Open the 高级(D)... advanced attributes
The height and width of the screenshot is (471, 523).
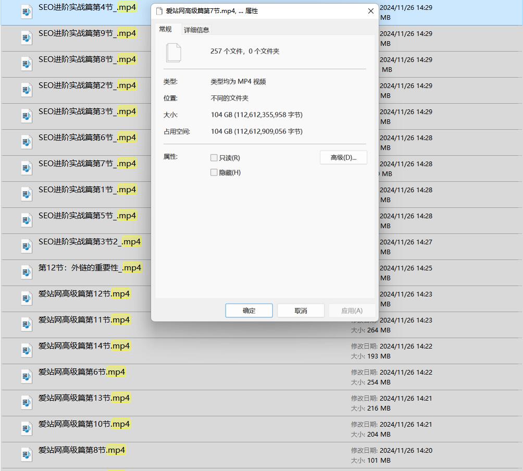point(343,158)
